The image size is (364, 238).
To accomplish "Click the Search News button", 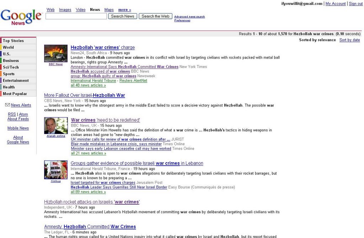I will point(123,16).
